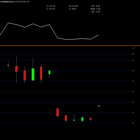This screenshot has height=140, width=140.
Task: Click the 'NSE NECLIFE_BE' chart title
Action: (x=22, y=2)
